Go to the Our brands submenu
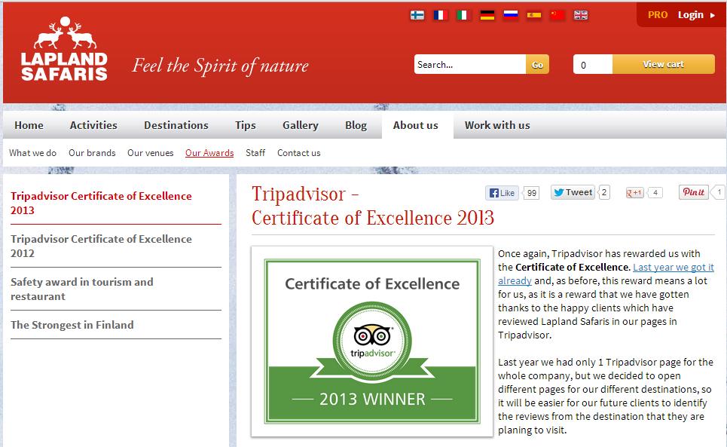The height and width of the screenshot is (447, 727). point(92,152)
